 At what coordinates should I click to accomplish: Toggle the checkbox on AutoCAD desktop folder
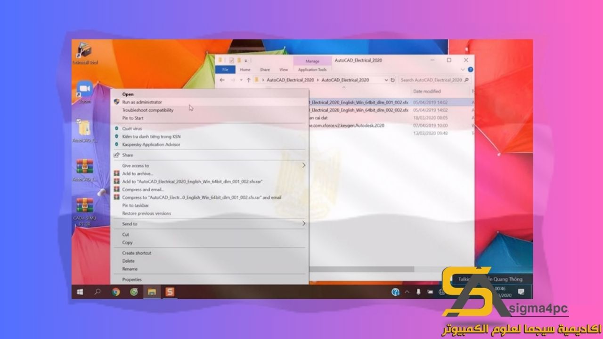79,121
